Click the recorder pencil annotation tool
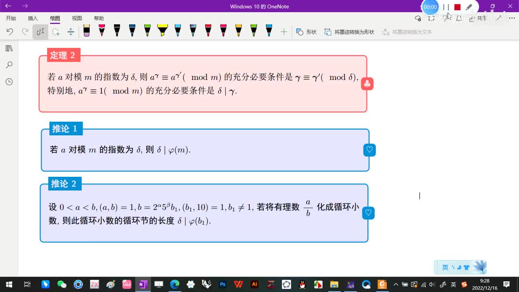The image size is (519, 292). pyautogui.click(x=469, y=7)
